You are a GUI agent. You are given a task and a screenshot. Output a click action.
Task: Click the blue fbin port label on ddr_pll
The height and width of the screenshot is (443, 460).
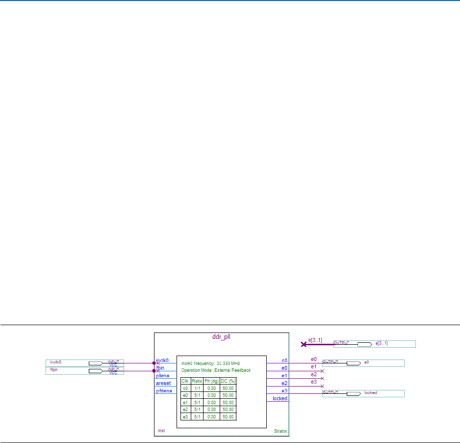pyautogui.click(x=160, y=368)
